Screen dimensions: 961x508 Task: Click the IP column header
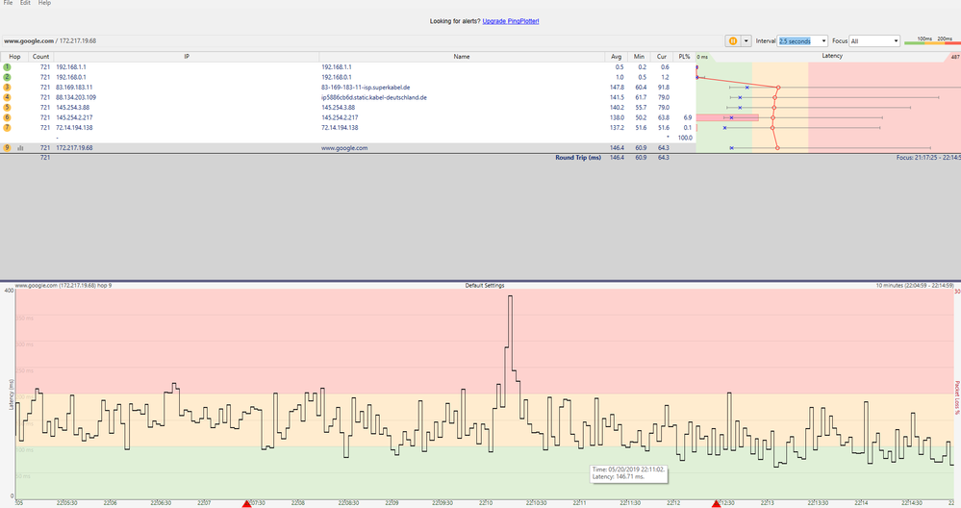click(187, 57)
